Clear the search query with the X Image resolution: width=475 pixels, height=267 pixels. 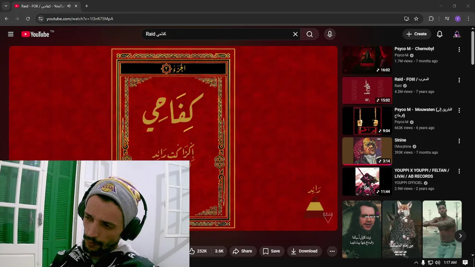coord(295,34)
